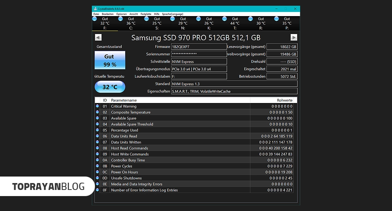
Task: Click the Lesevorgänge value 18022 GB
Action: (x=282, y=47)
